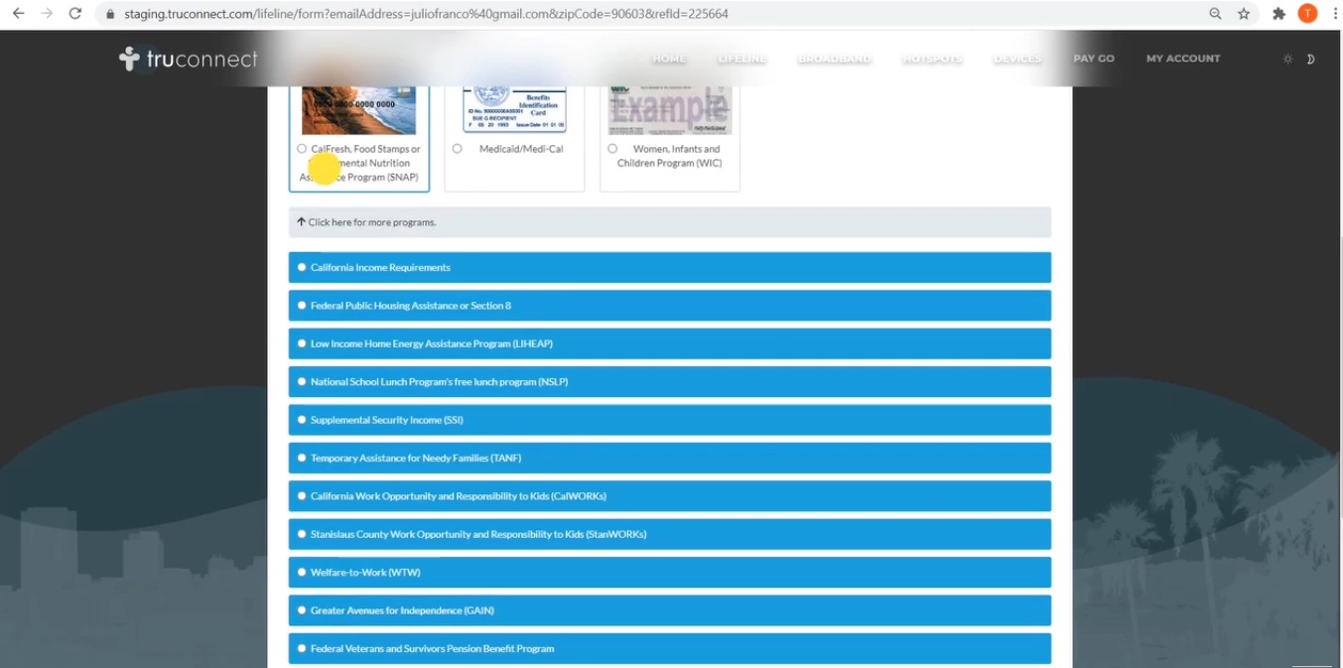
Task: Switch to dark mode moon icon
Action: (x=1310, y=60)
